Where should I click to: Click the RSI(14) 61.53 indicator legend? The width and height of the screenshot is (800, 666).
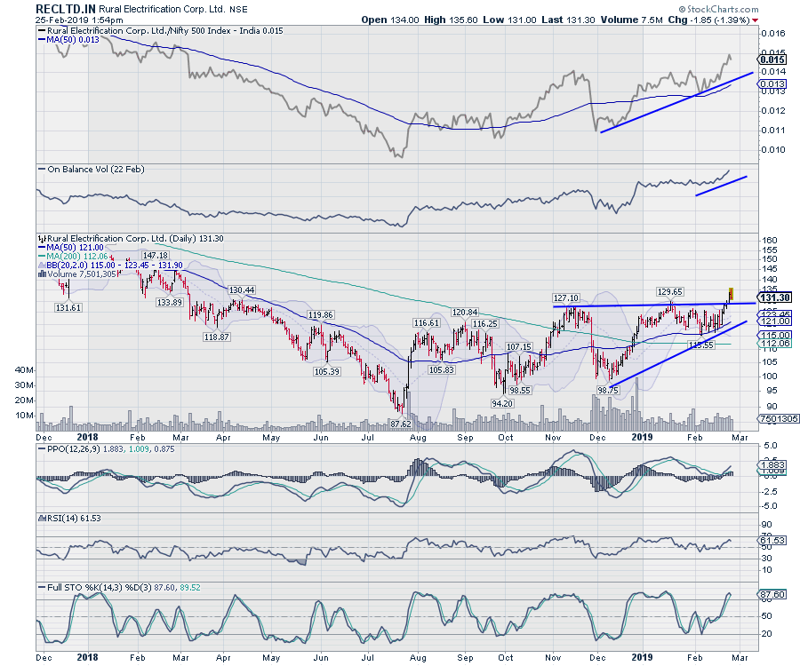click(x=70, y=519)
